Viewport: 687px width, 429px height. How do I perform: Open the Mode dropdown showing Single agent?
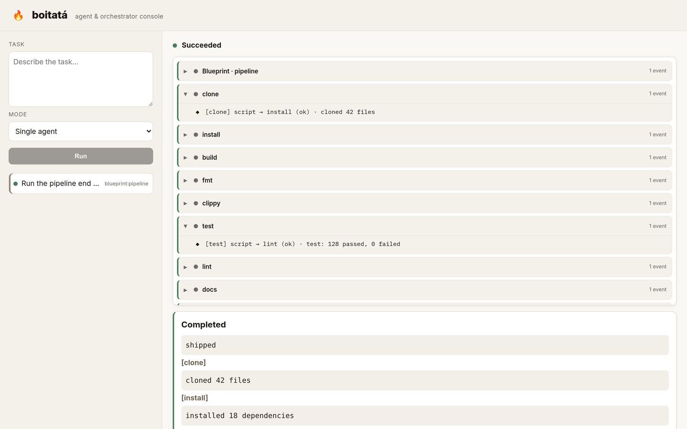coord(81,131)
